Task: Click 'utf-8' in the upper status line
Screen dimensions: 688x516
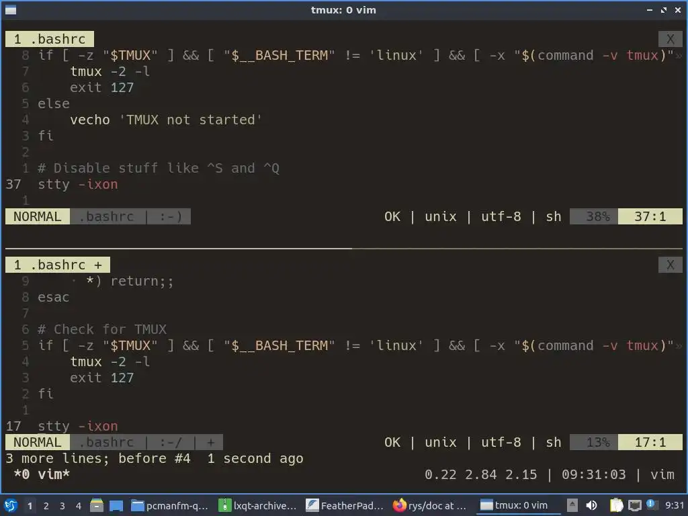Action: [501, 217]
